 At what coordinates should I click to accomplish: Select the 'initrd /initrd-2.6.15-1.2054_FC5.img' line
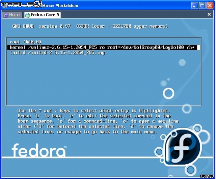(57, 53)
